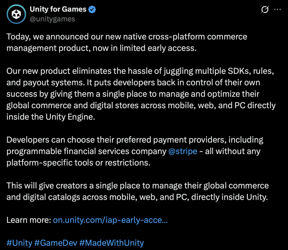Select the #Unity hashtag
288x250 pixels.
click(x=19, y=243)
